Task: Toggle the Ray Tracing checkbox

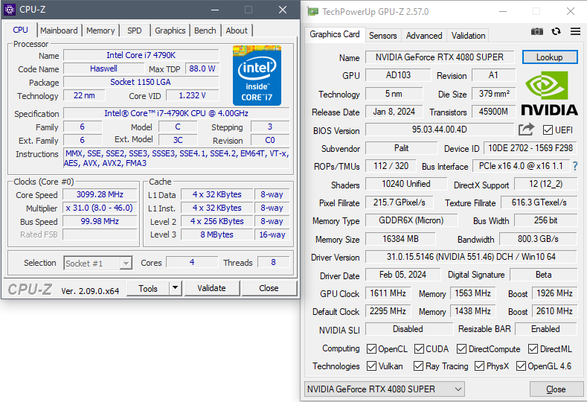Action: (x=418, y=366)
